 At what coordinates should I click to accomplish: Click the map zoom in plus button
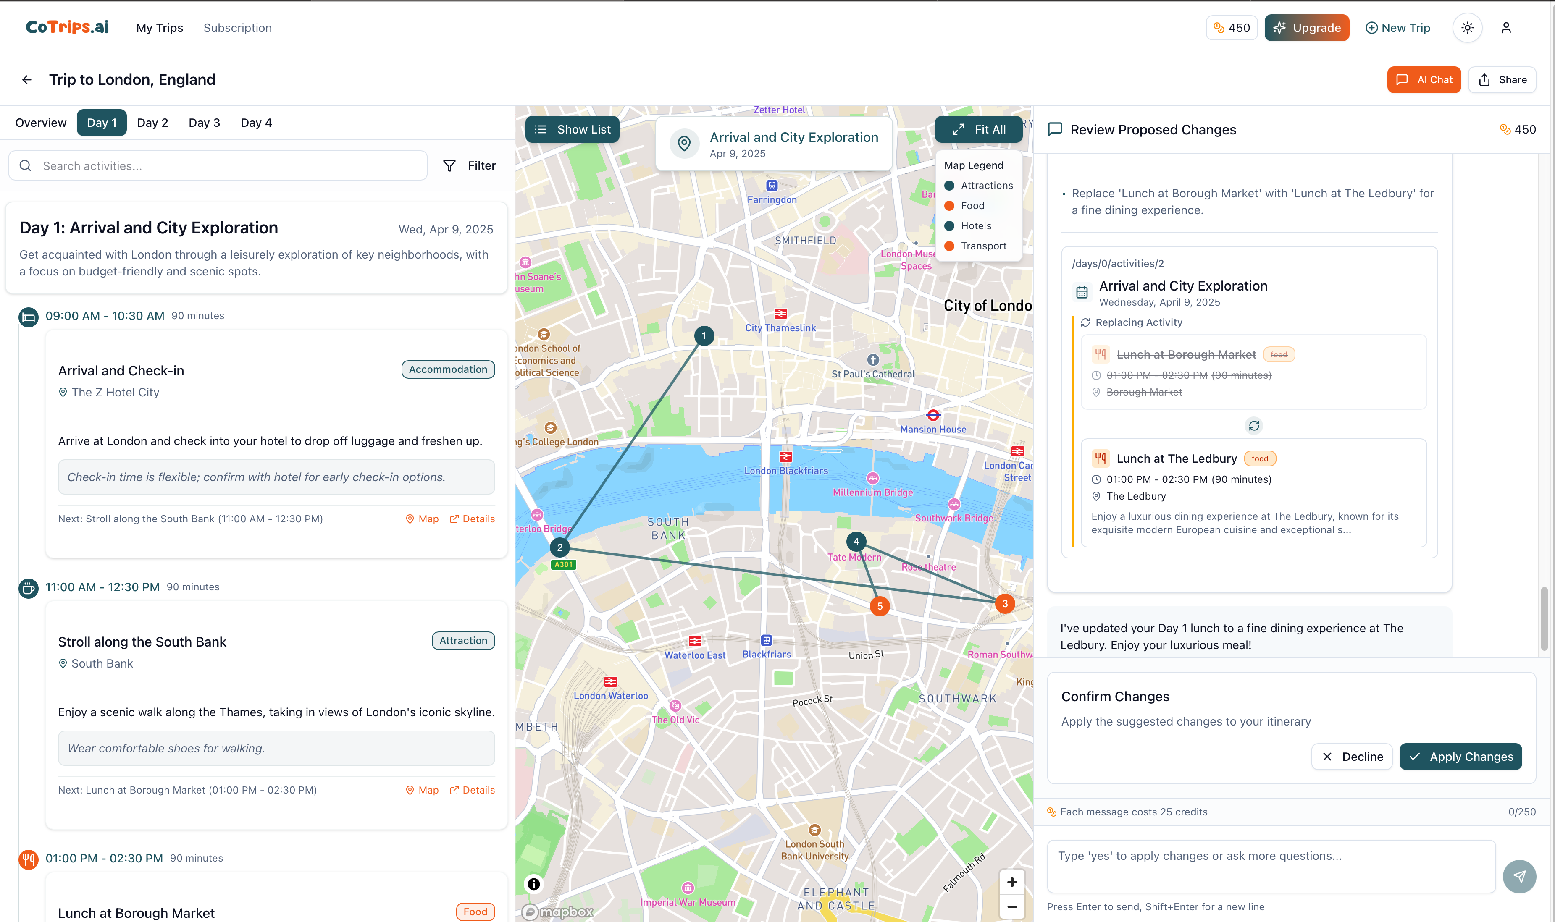coord(1012,882)
